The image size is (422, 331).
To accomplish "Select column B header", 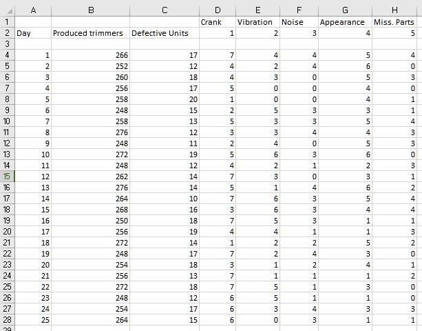I will 90,10.
